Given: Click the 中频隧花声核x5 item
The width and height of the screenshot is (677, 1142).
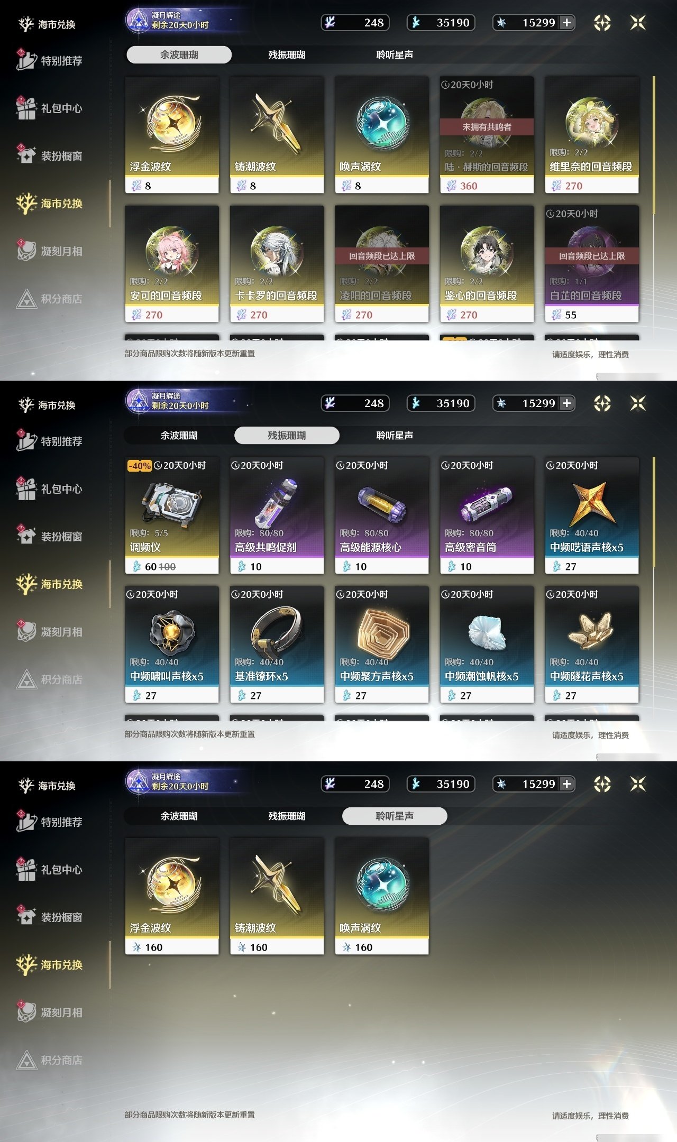Looking at the screenshot, I should [x=592, y=644].
